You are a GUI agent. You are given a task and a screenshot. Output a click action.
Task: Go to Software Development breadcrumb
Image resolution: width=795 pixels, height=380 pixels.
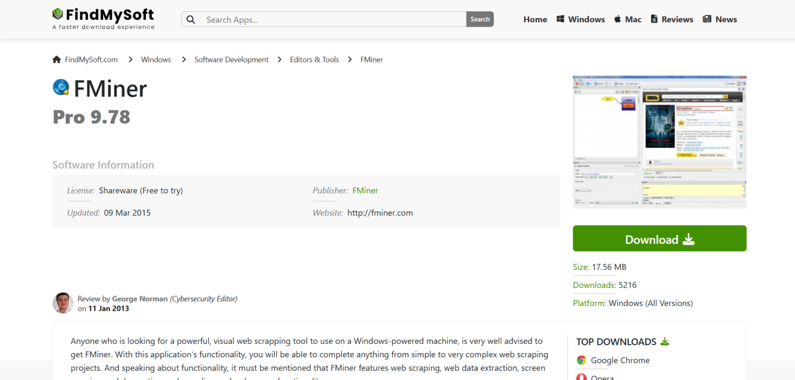231,59
